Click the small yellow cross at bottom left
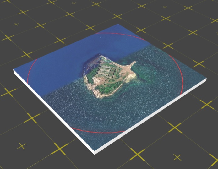This screenshot has height=169, width=218. pos(22,146)
